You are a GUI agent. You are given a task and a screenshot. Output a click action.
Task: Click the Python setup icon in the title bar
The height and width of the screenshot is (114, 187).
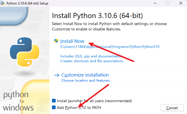3,3
